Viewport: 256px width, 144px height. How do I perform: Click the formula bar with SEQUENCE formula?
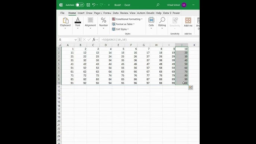149,40
